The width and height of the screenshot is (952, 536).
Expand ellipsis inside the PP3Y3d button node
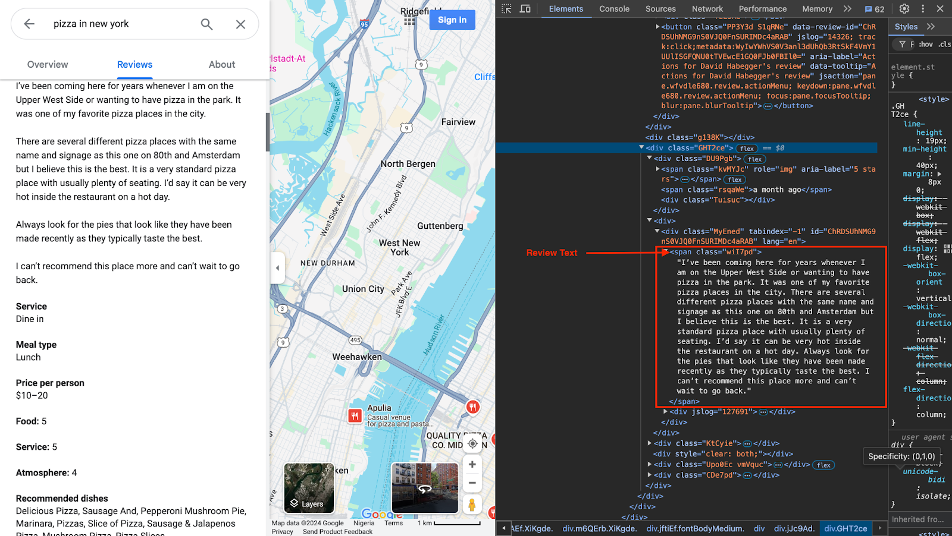tap(768, 106)
